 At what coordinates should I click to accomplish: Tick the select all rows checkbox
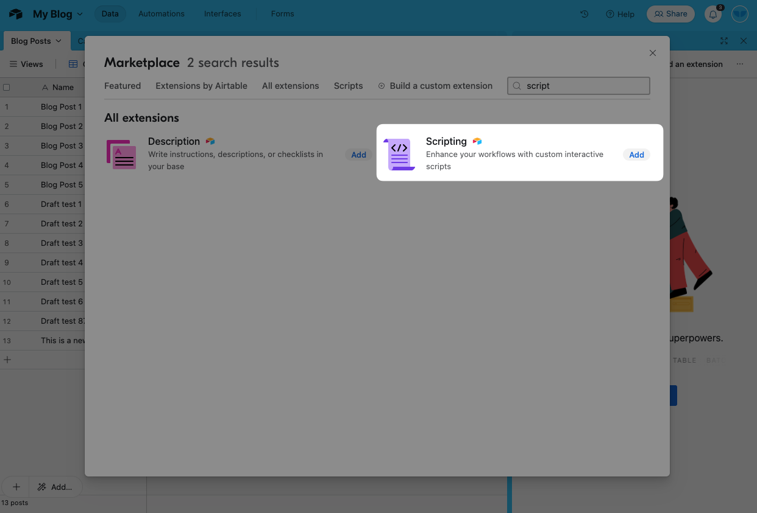coord(7,87)
